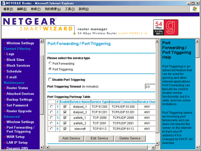Open the Schedule page
Image resolution: width=201 pixels, height=151 pixels.
14,71
